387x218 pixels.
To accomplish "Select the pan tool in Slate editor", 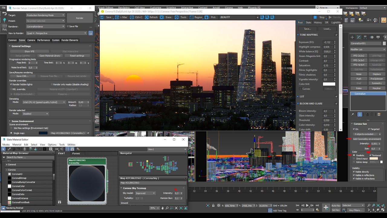I will [x=163, y=208].
